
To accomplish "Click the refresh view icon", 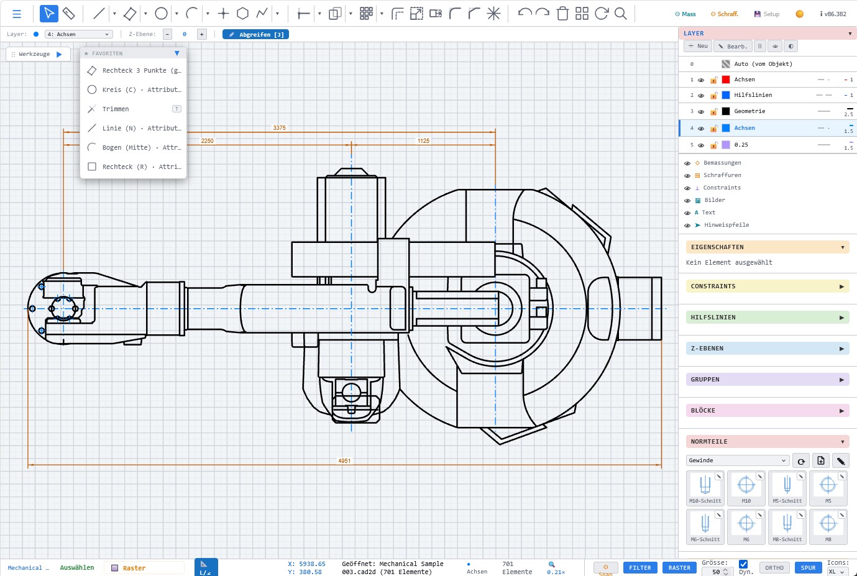I will pos(601,13).
